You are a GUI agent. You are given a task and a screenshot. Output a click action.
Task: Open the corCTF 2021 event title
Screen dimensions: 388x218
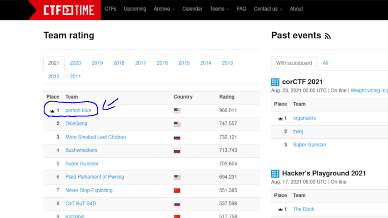[x=302, y=82]
